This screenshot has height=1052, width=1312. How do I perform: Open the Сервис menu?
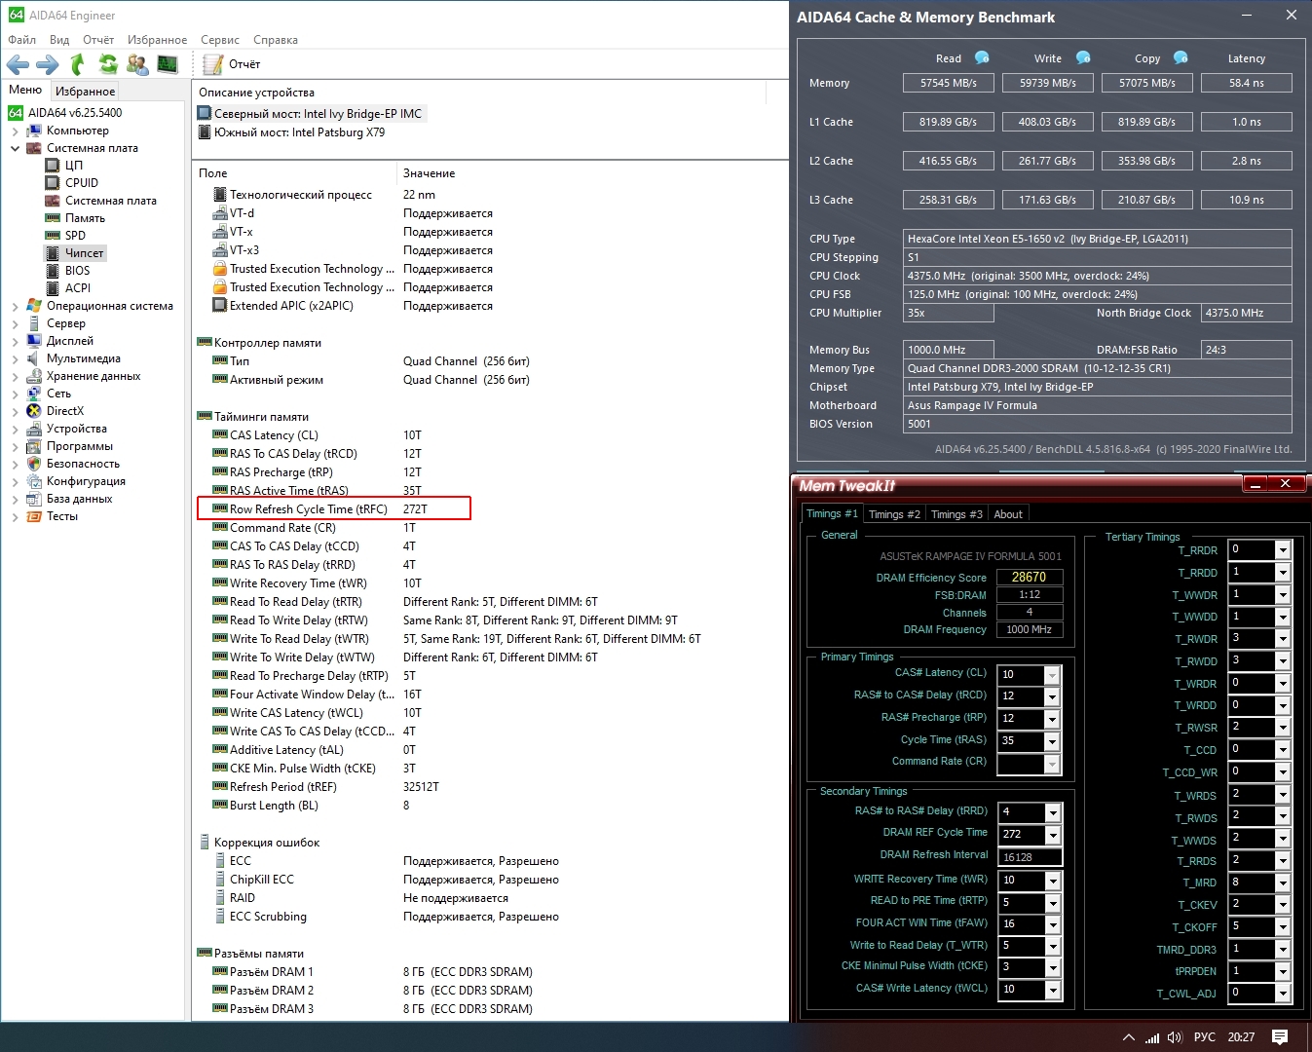220,40
